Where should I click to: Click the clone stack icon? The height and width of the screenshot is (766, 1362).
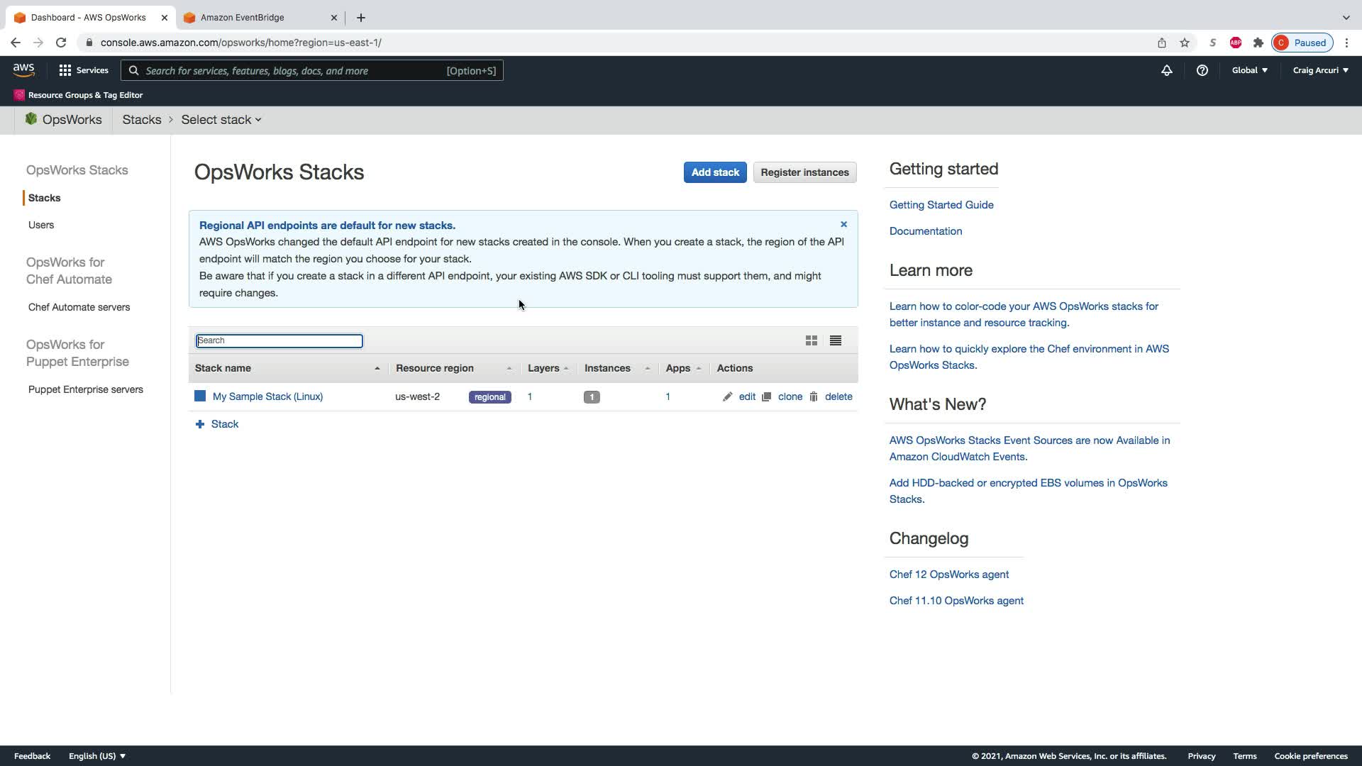point(766,397)
